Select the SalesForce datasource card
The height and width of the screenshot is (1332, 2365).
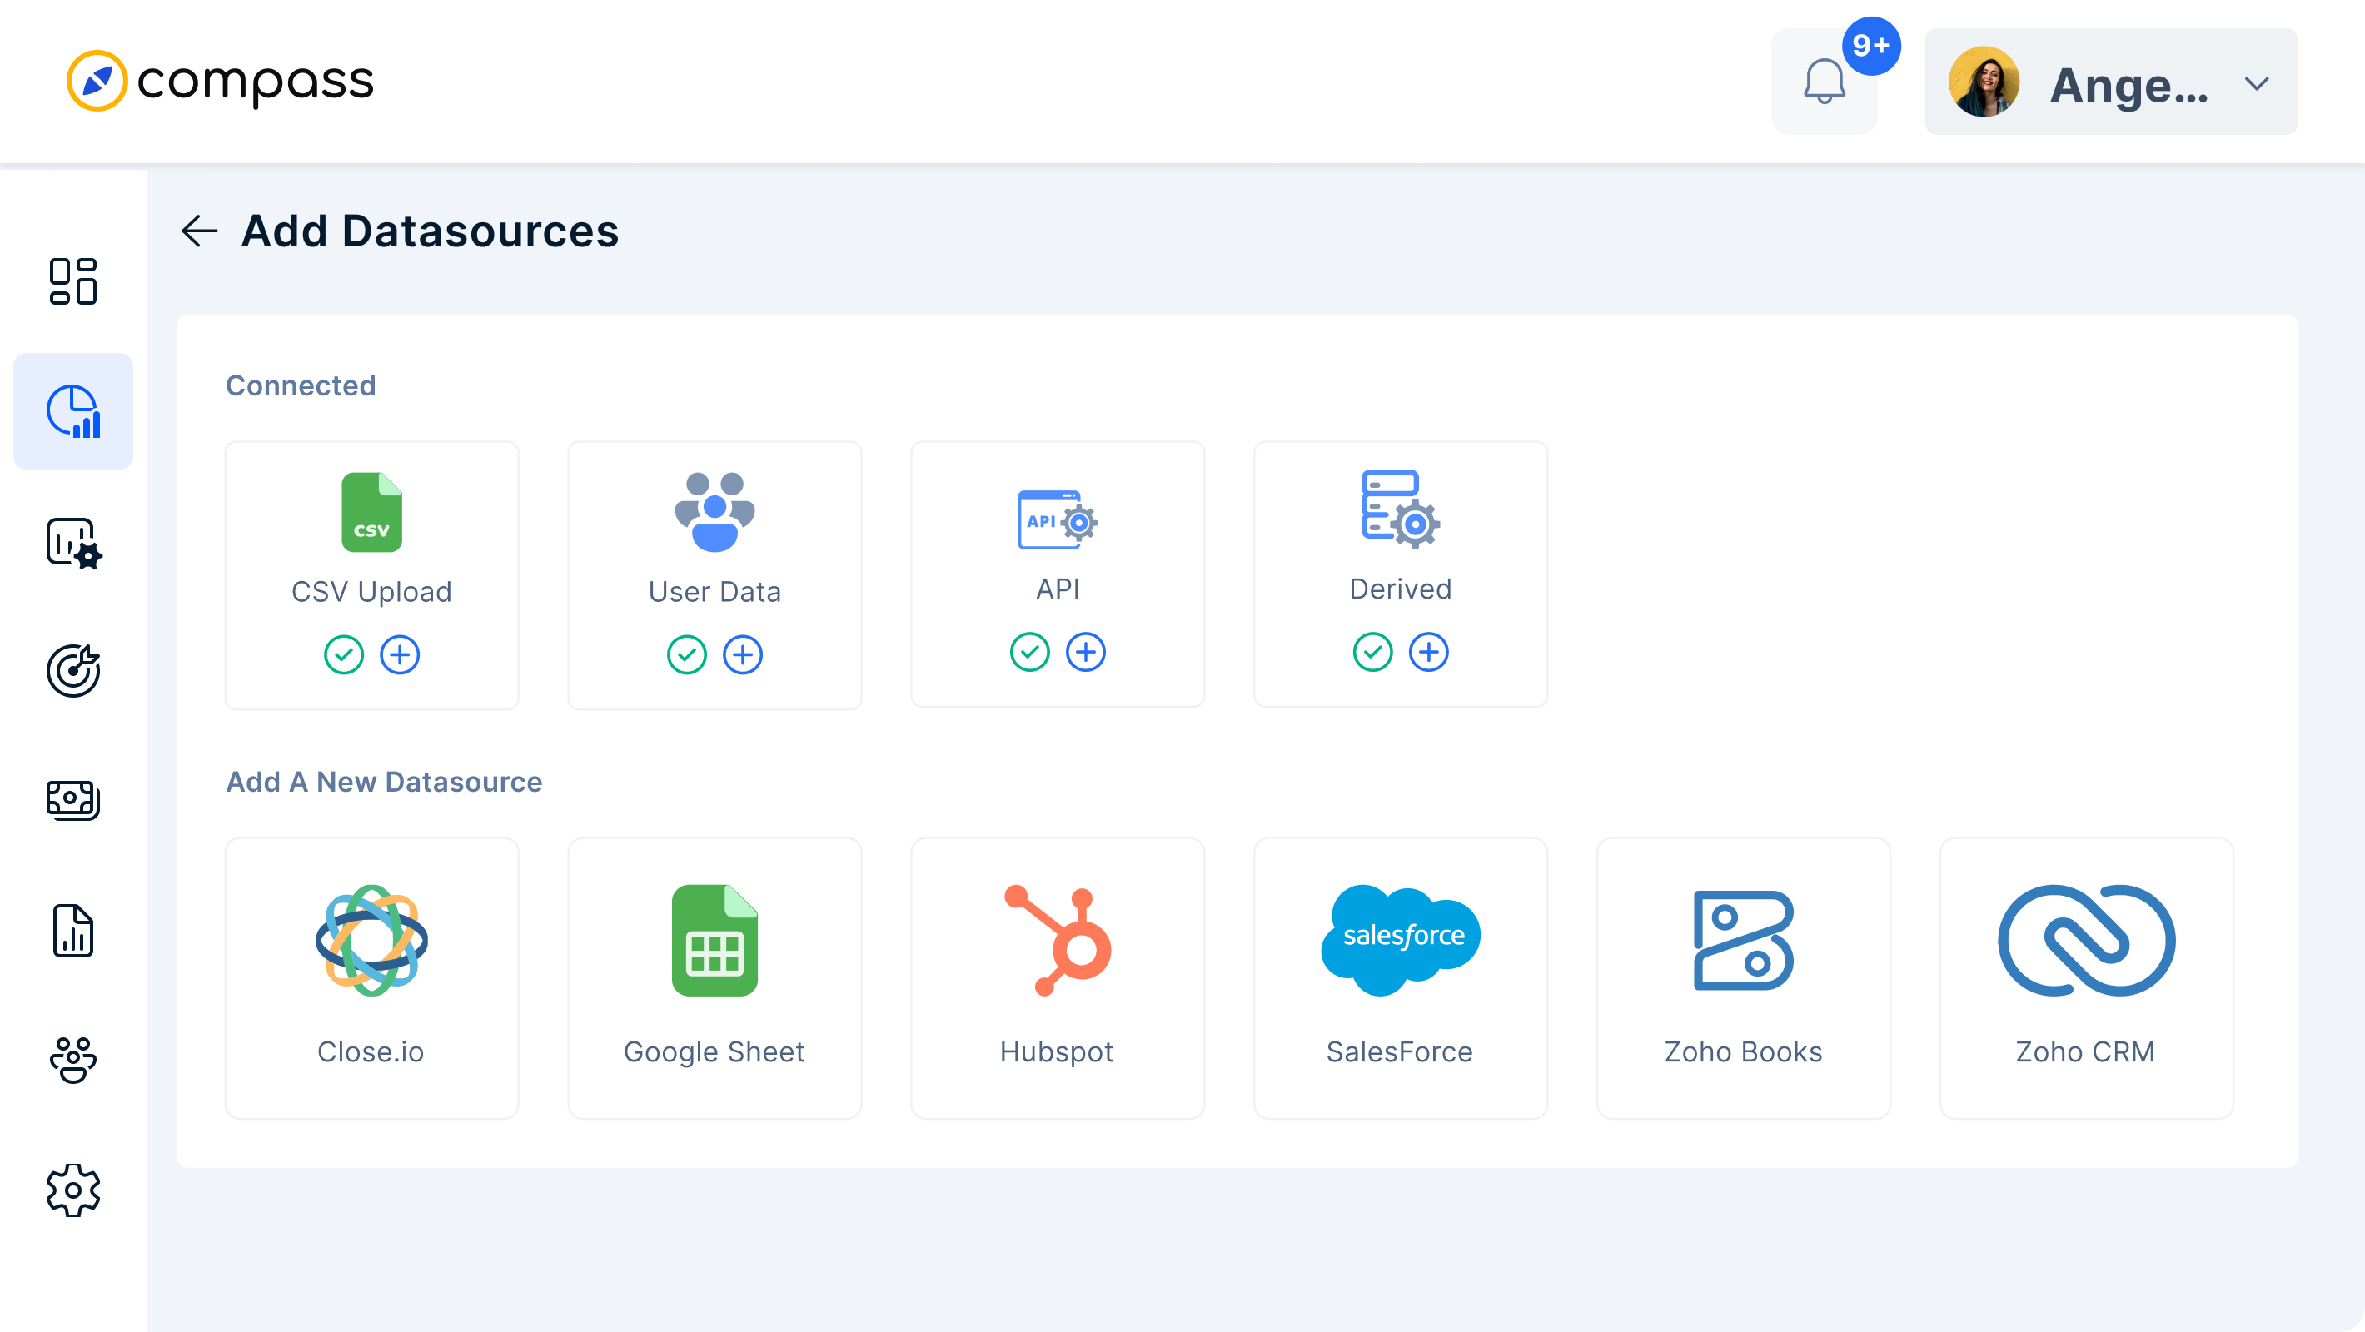coord(1400,977)
